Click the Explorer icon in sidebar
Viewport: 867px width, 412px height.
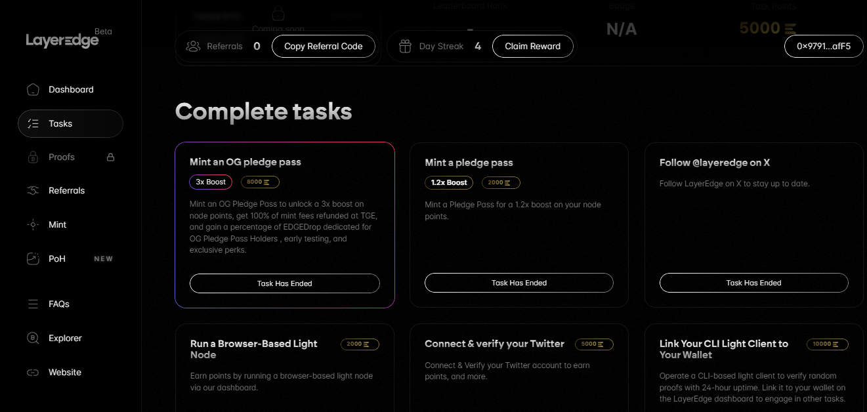coord(33,339)
